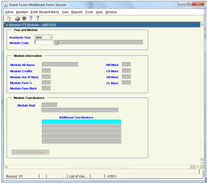Open the Tools menu
This screenshot has width=208, height=184.
point(89,12)
